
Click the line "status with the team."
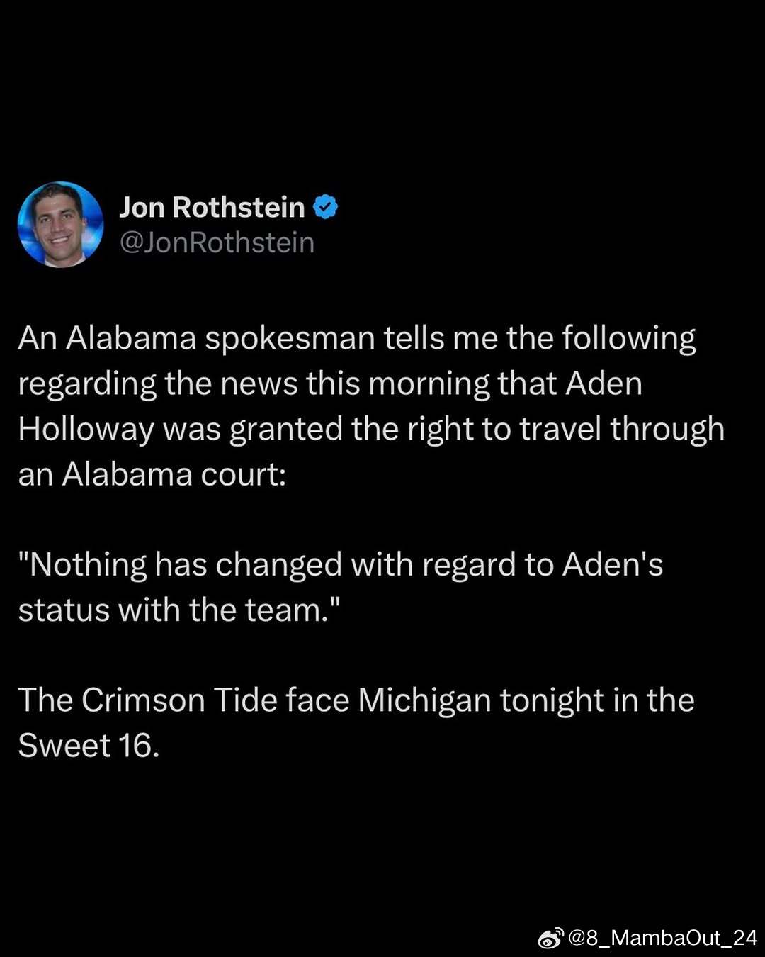[x=179, y=610]
